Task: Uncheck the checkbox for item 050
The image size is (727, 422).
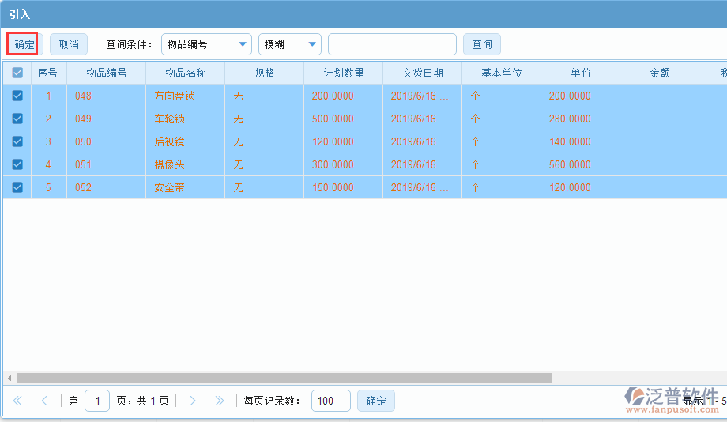Action: pyautogui.click(x=17, y=141)
